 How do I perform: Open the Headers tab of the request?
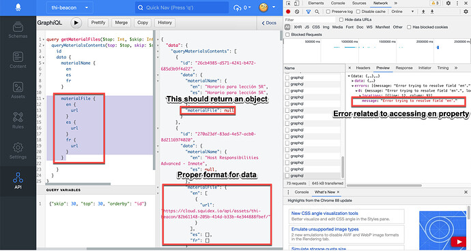363,68
